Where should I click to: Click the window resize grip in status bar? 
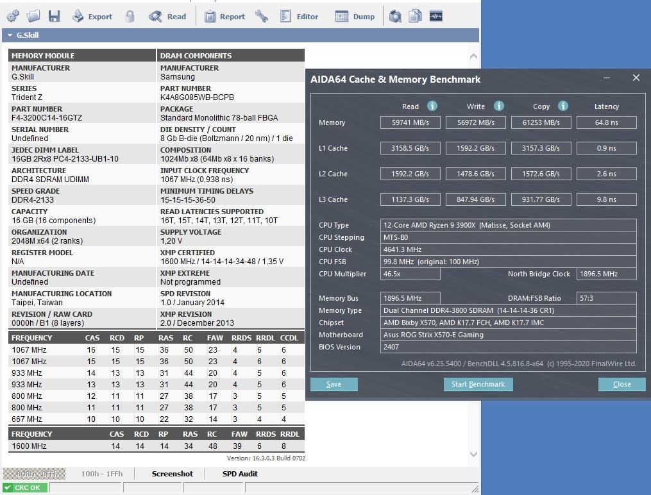click(475, 489)
